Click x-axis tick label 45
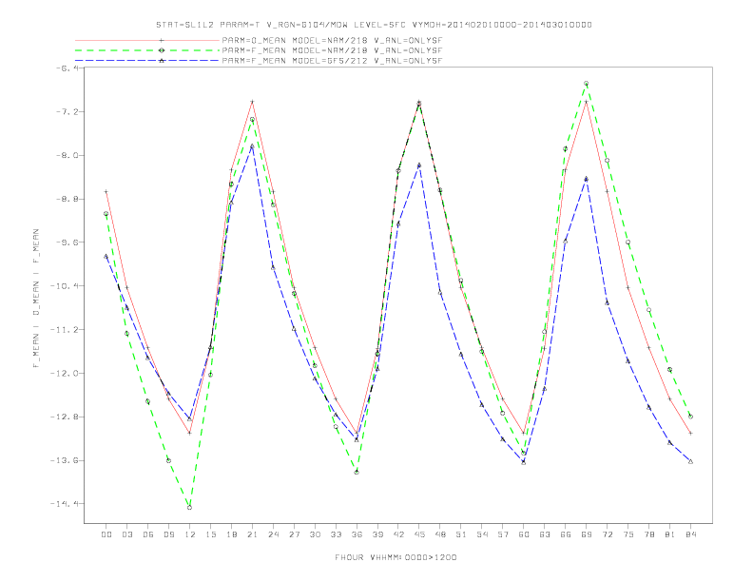The height and width of the screenshot is (582, 753). point(419,534)
